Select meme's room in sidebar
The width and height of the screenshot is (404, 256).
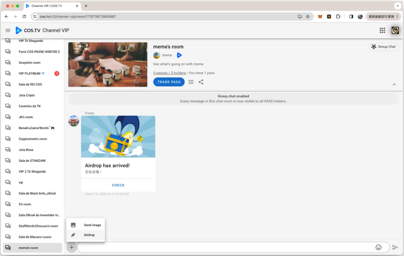point(33,248)
